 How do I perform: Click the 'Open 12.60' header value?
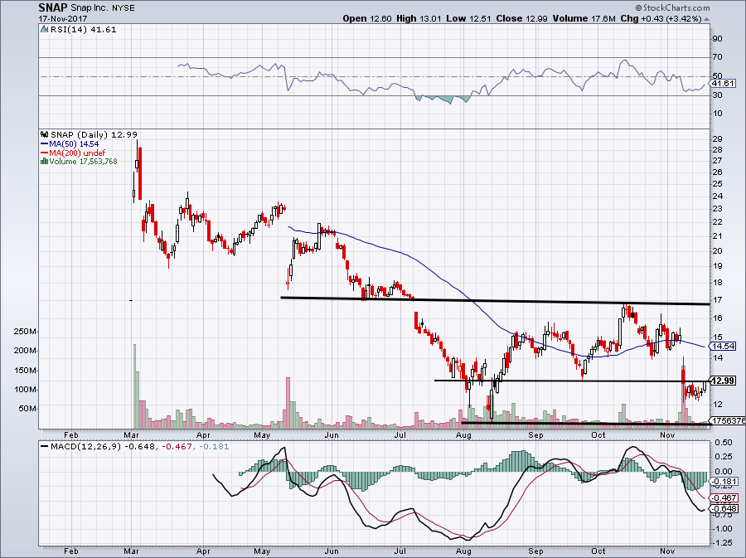point(367,18)
